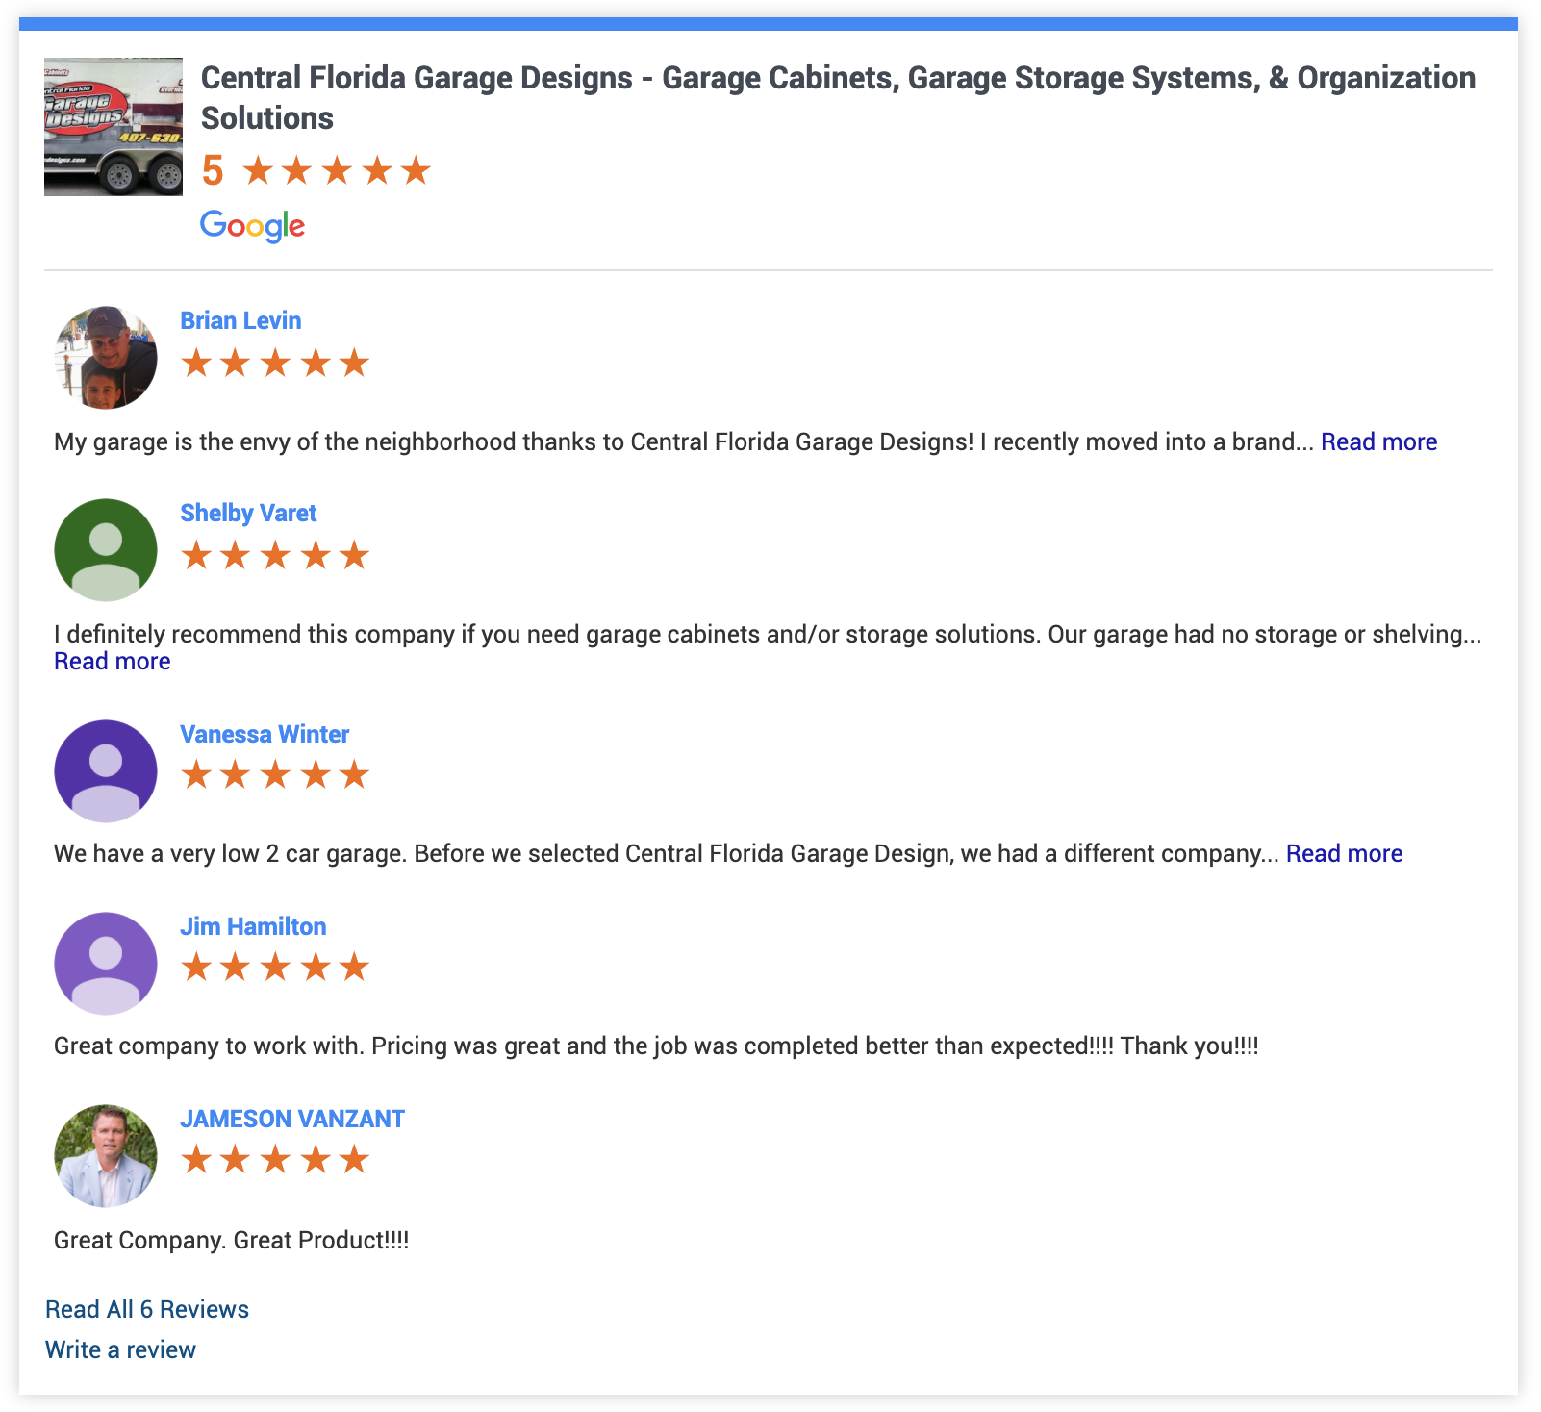
Task: Click Shelby Varet's green avatar icon
Action: (x=106, y=550)
